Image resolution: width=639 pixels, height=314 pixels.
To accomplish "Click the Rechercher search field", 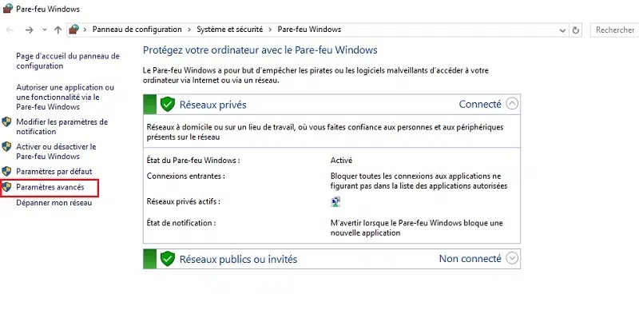I will pyautogui.click(x=614, y=30).
